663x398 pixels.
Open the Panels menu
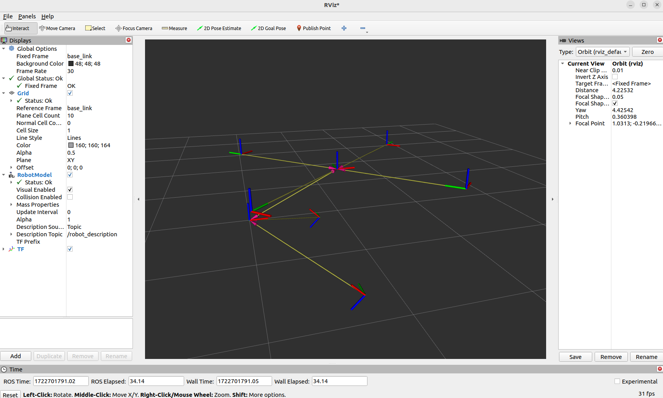(27, 16)
